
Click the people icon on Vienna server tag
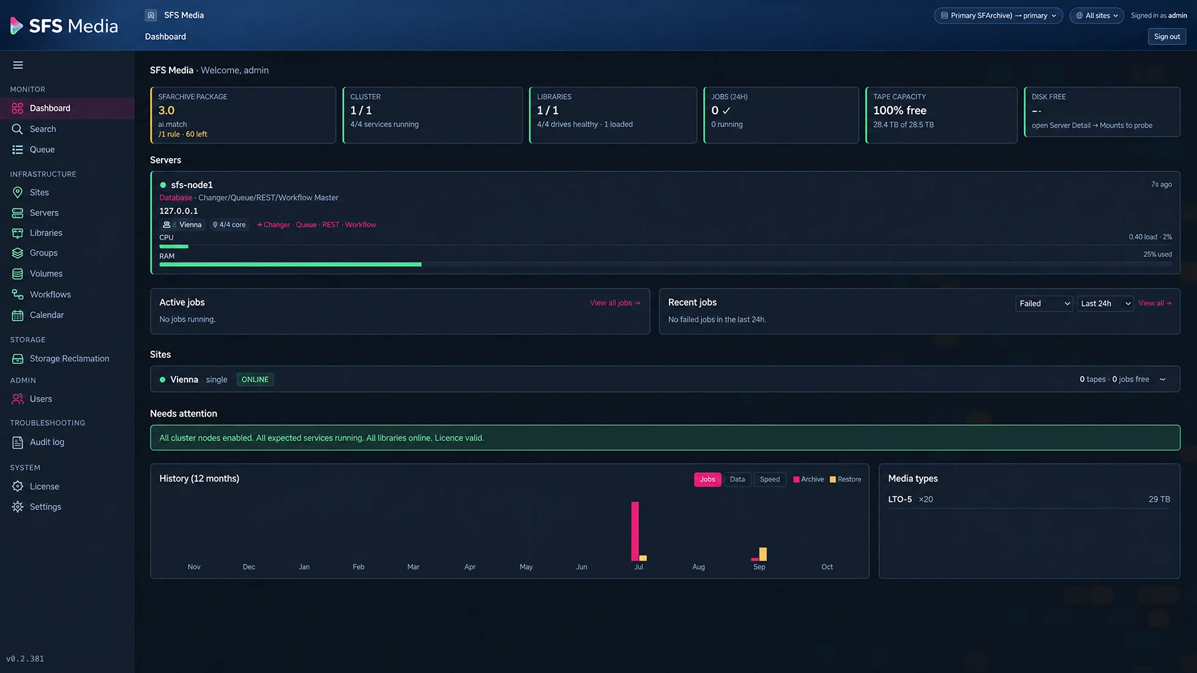coord(166,225)
